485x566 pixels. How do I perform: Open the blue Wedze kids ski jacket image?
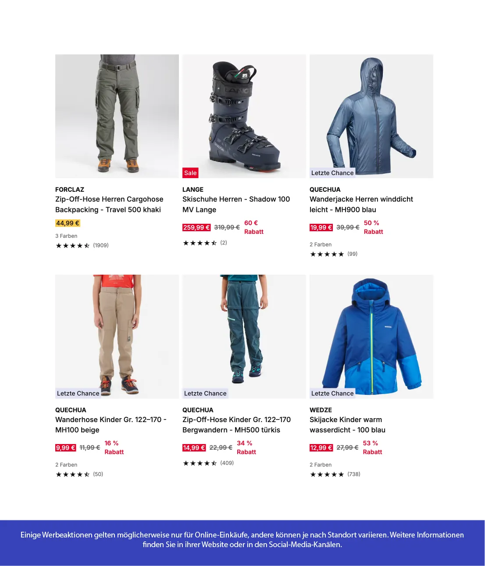pyautogui.click(x=371, y=337)
